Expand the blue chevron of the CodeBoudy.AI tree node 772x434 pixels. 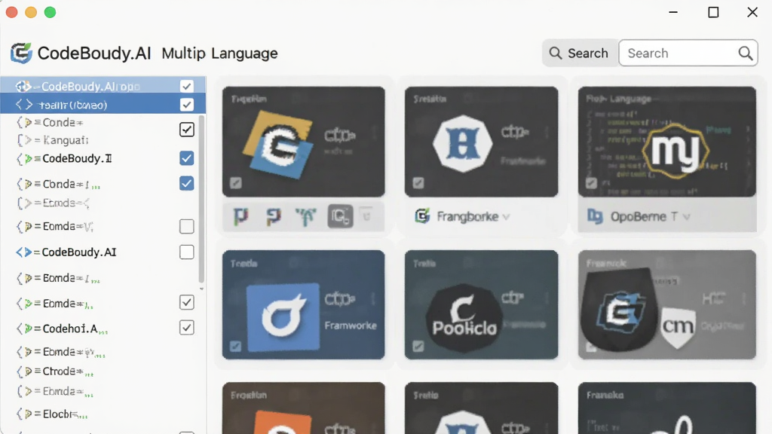pos(23,252)
